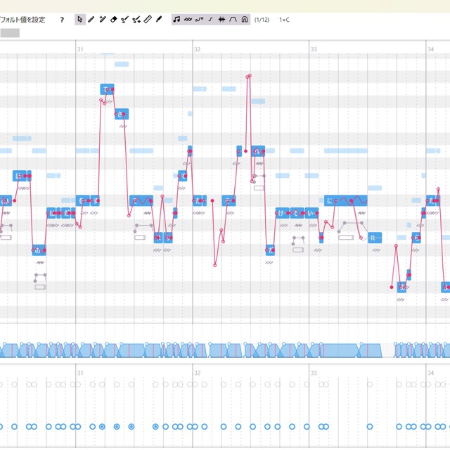Toggle the wavy vibrato display button
The image size is (450, 450).
click(x=188, y=20)
